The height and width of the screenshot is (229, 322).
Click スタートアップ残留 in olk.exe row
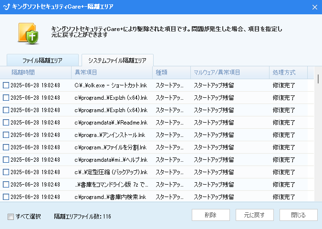214,85
